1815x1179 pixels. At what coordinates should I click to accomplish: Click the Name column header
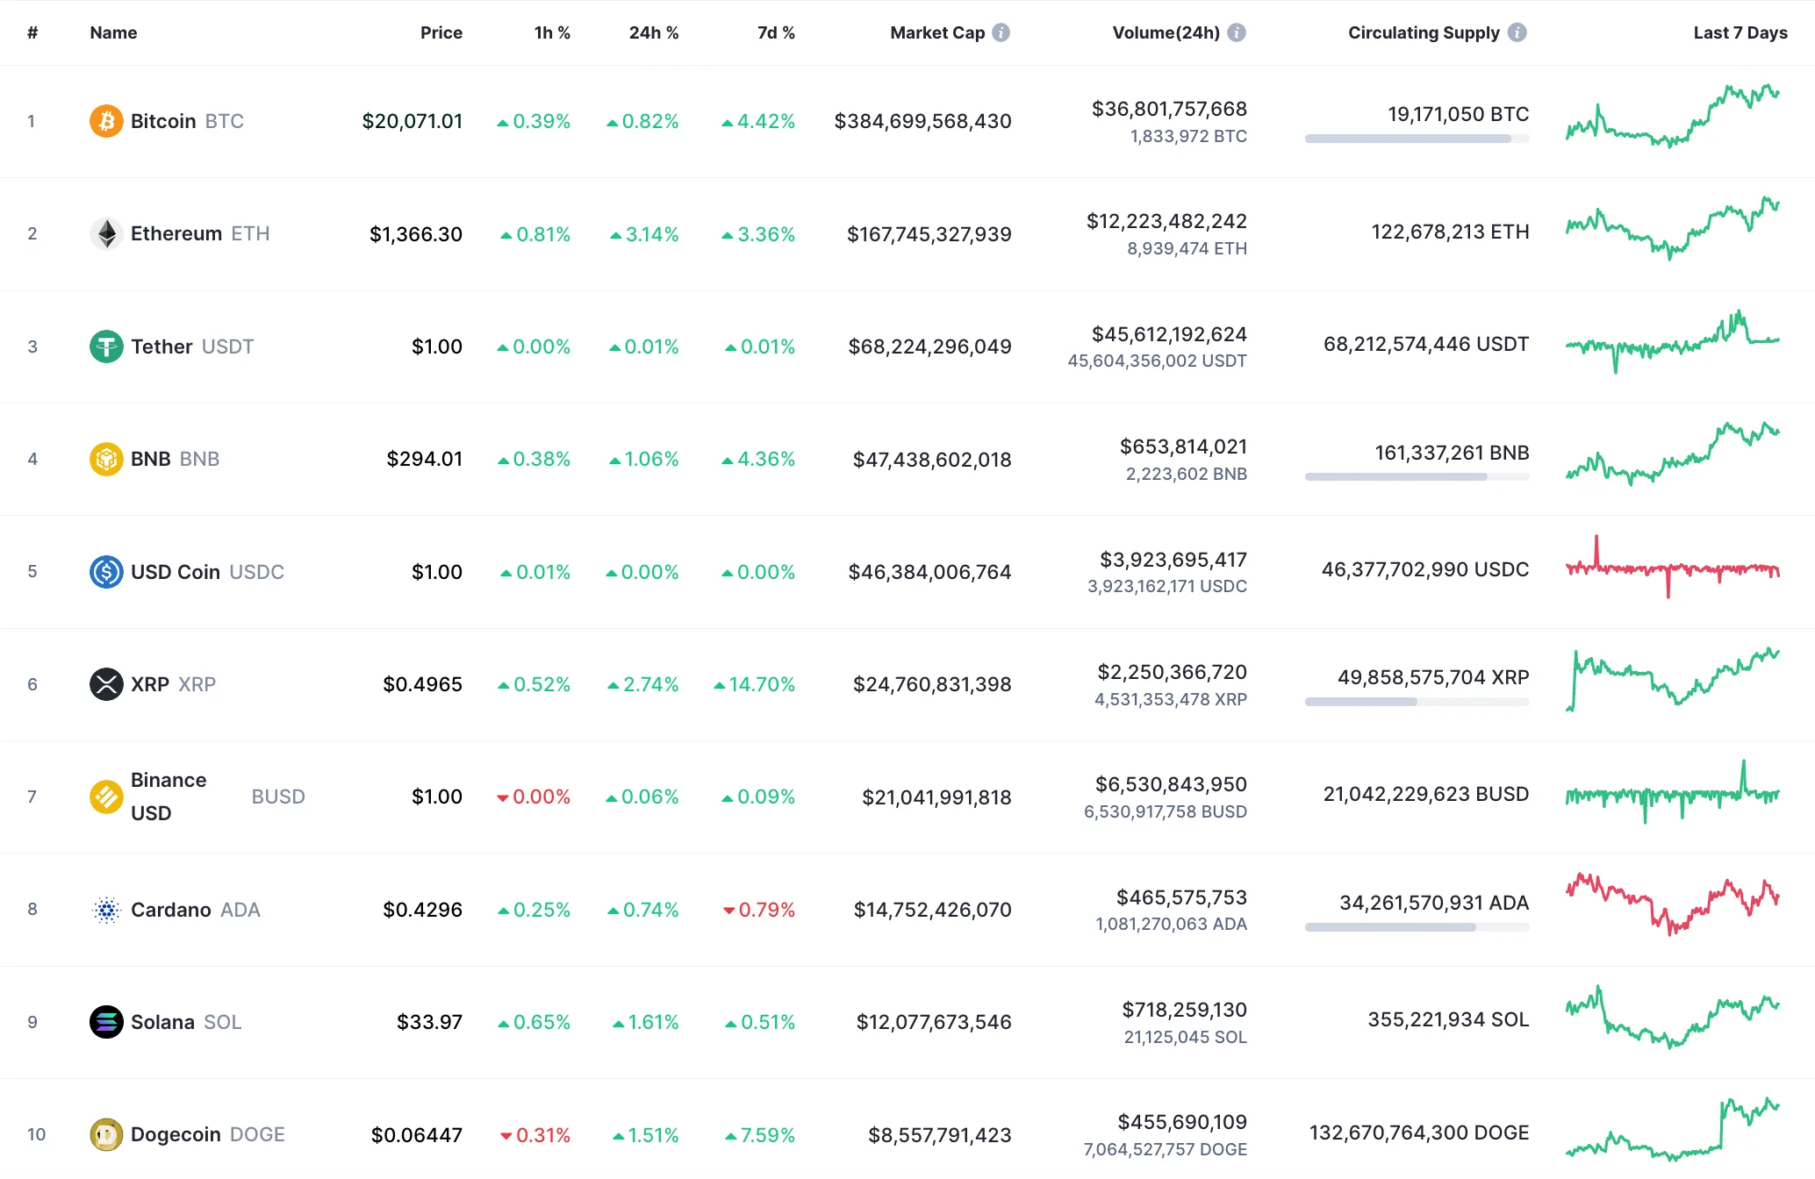click(113, 32)
